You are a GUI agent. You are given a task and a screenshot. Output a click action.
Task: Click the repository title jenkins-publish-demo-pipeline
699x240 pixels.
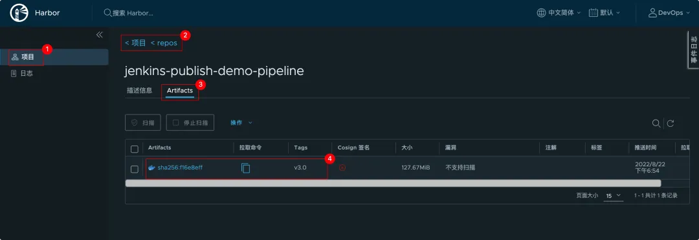tap(215, 71)
